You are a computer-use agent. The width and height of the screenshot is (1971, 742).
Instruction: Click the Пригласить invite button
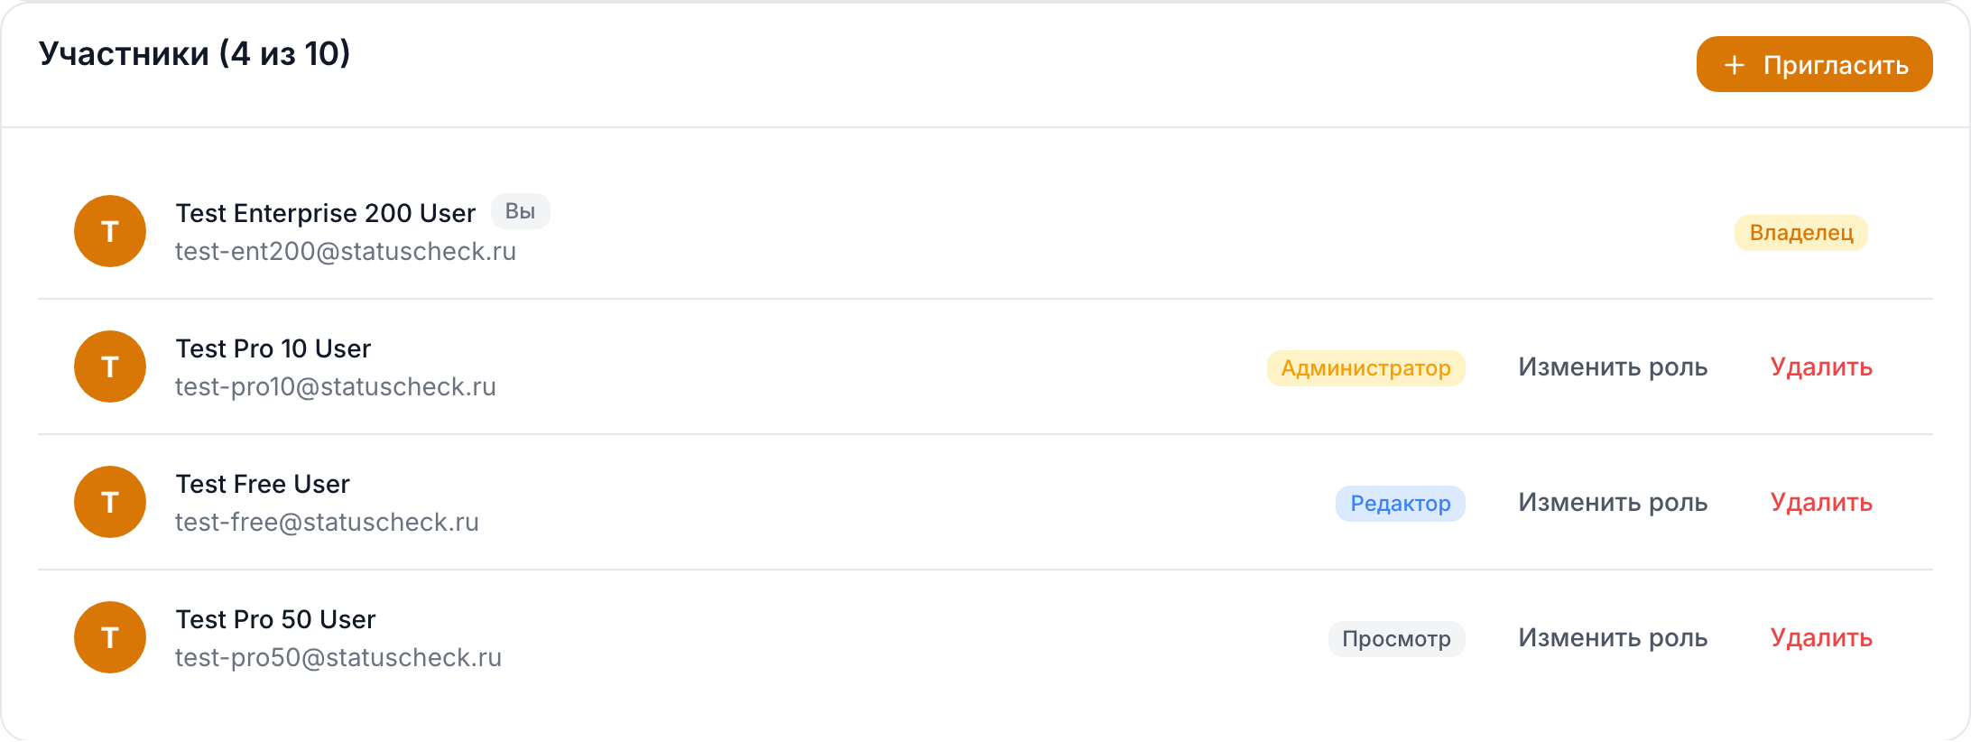(x=1814, y=65)
